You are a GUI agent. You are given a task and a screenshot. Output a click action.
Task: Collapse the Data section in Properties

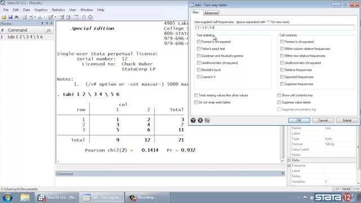tap(289, 160)
